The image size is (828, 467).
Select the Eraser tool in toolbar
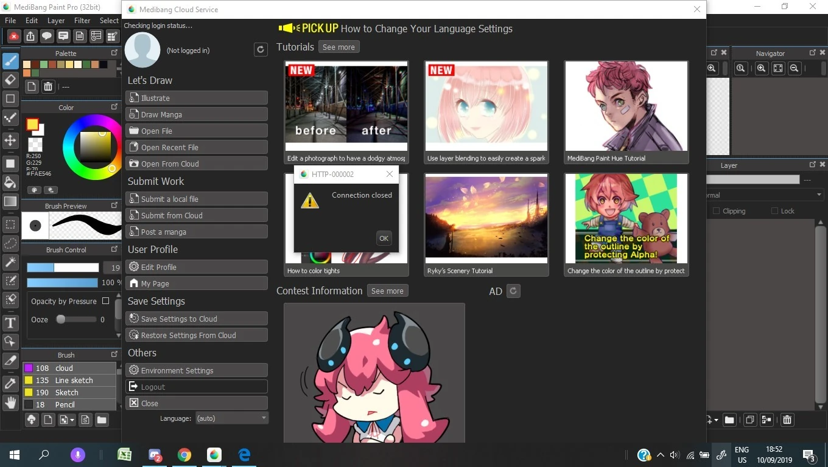[x=10, y=80]
